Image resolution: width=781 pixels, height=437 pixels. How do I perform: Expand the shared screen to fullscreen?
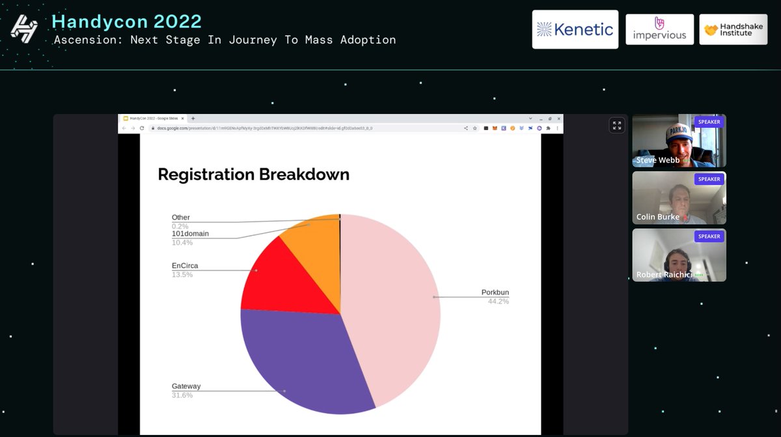617,126
